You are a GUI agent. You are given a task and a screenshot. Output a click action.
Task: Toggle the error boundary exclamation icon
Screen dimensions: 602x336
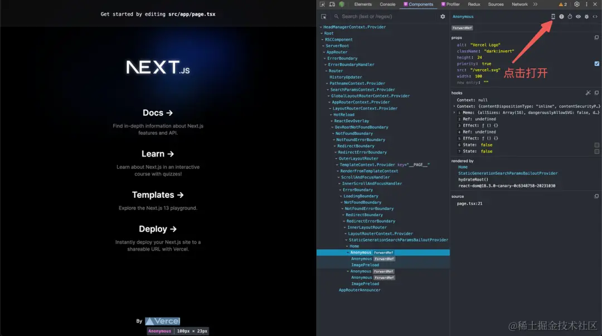[x=561, y=17]
